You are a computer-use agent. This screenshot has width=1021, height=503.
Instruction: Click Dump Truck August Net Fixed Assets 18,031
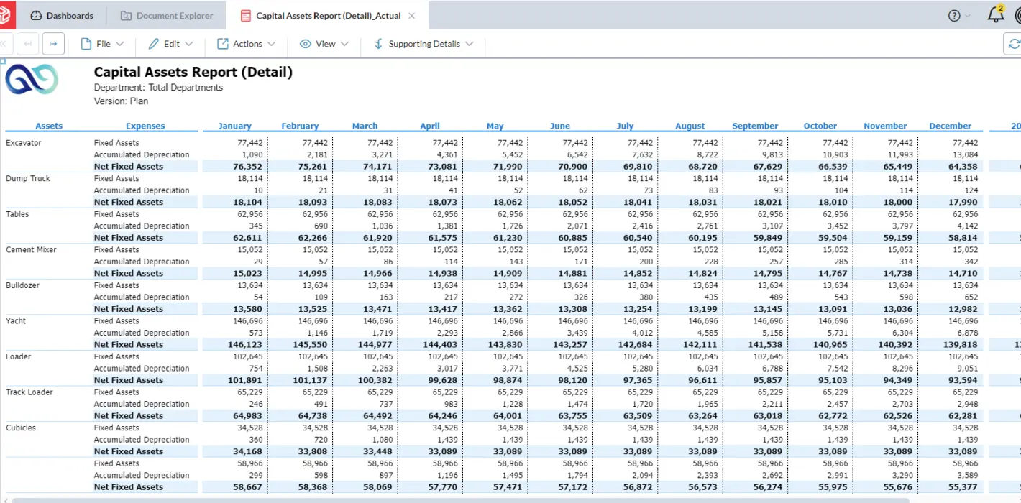click(702, 203)
